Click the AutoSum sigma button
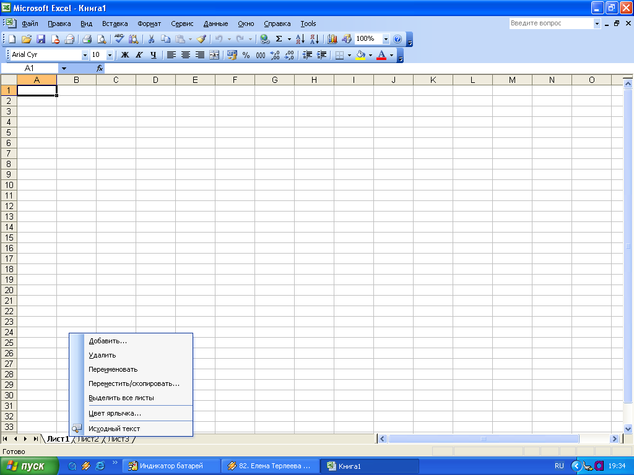This screenshot has width=634, height=475. [279, 39]
